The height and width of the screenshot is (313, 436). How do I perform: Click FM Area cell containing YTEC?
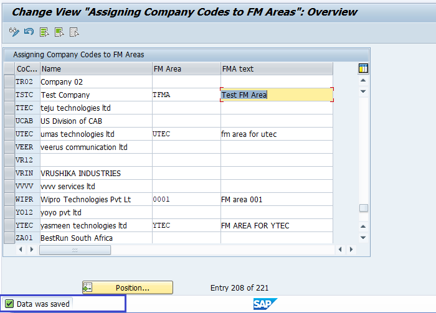(186, 226)
